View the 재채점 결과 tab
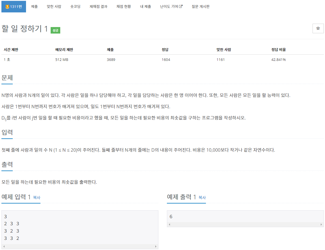 click(x=98, y=6)
